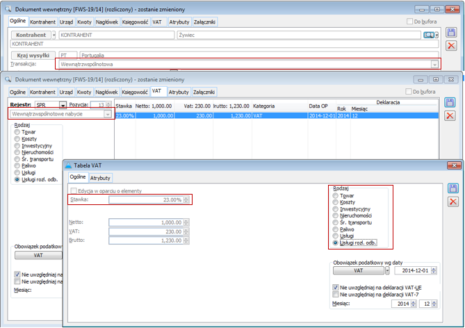The height and width of the screenshot is (328, 465).
Task: Click the Żywiec city field
Action: click(299, 35)
